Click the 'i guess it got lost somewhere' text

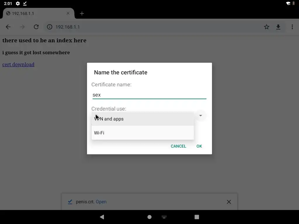[36, 52]
